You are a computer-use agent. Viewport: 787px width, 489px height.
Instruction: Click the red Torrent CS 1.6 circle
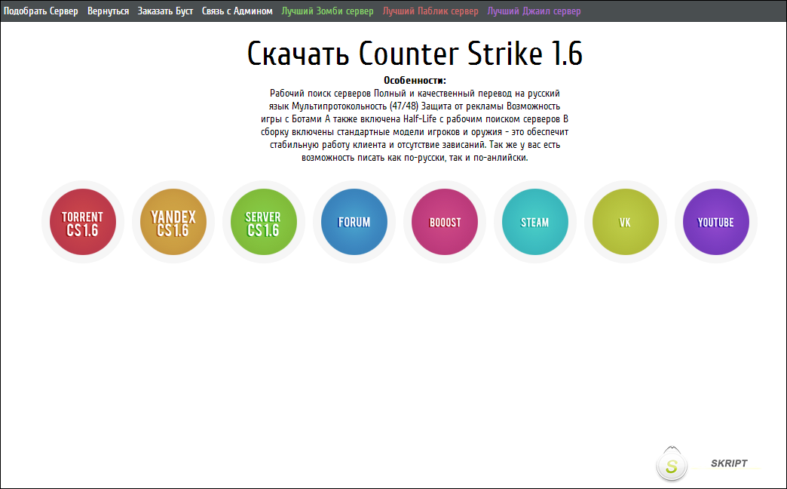pyautogui.click(x=83, y=222)
